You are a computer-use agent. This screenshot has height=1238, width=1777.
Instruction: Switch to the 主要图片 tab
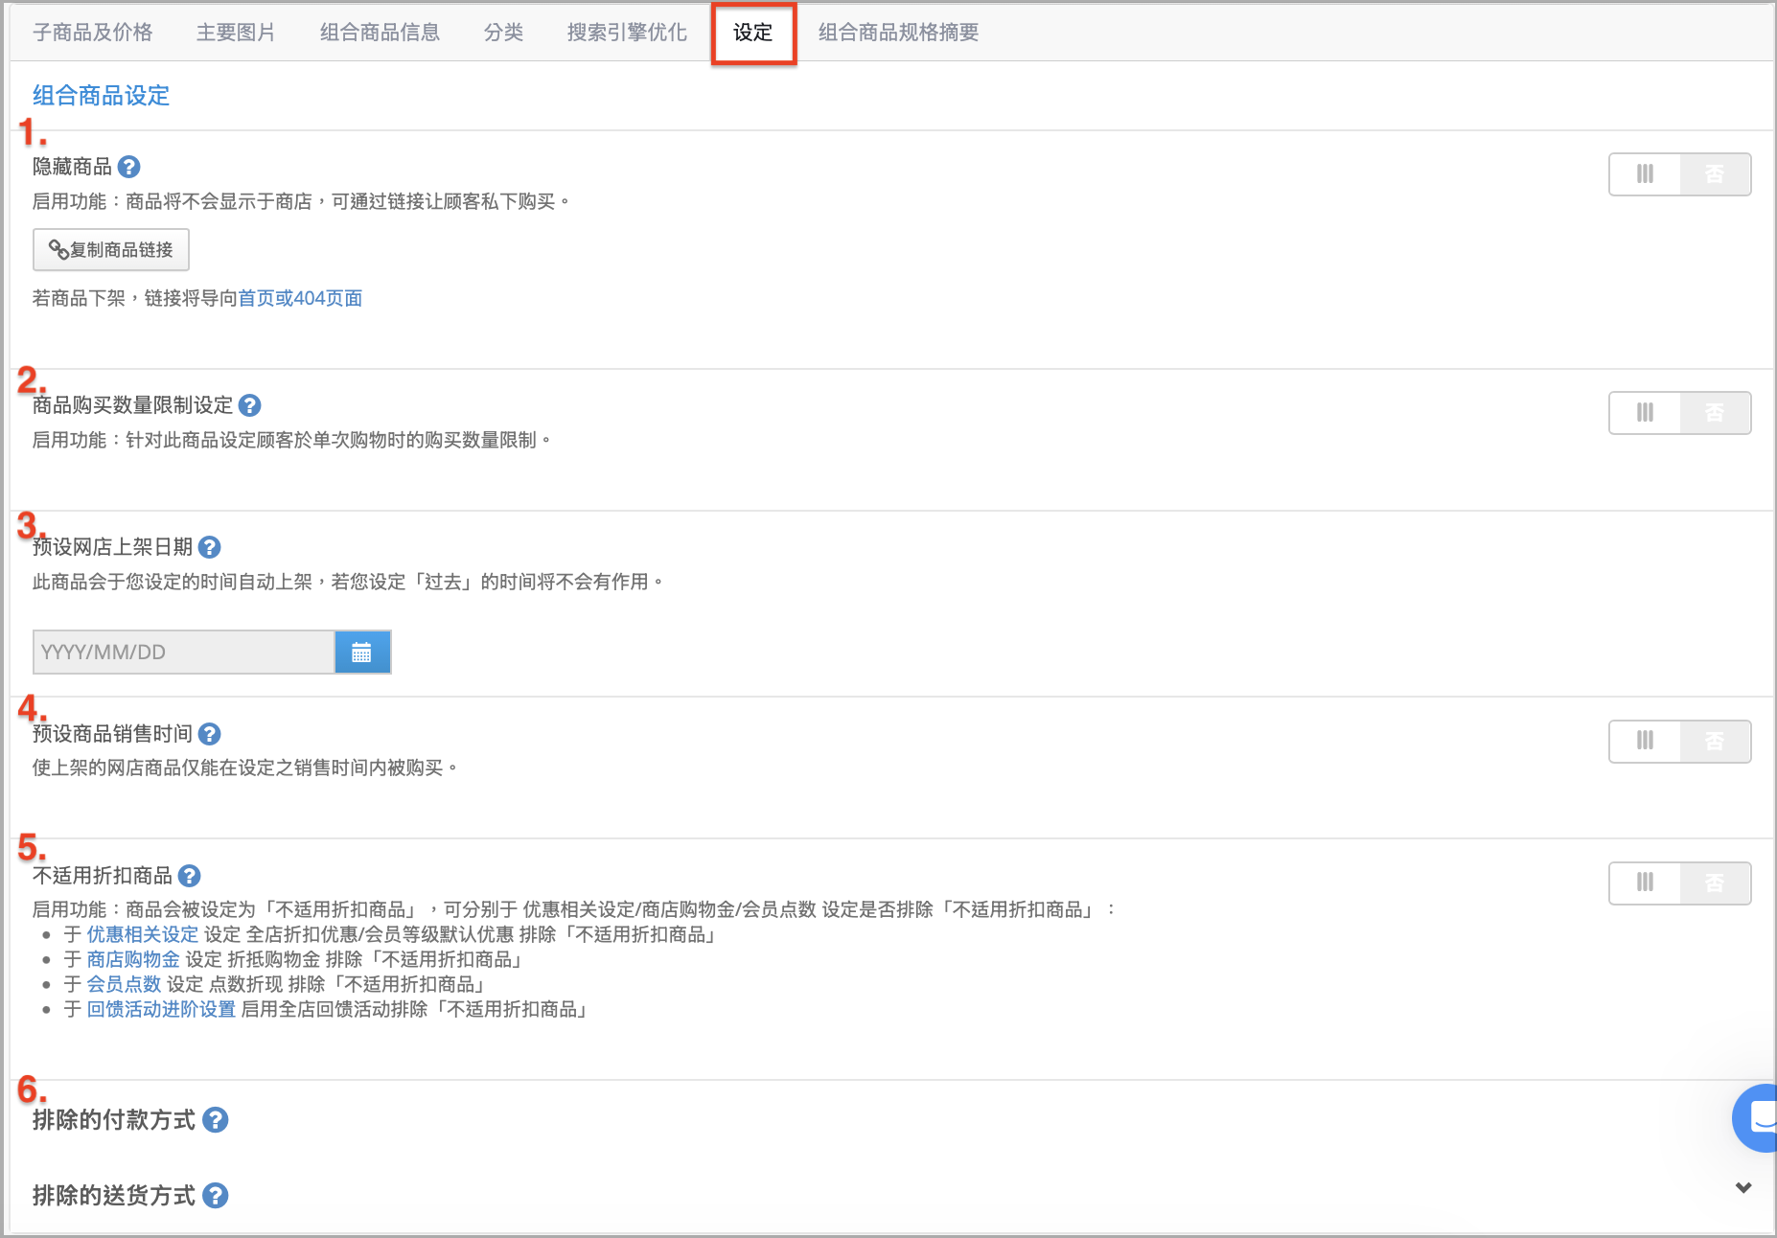click(236, 33)
